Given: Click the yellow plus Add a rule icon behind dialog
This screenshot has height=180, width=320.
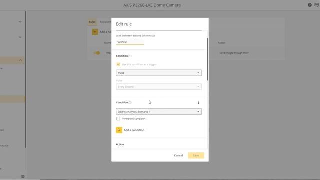Looking at the screenshot, I should (95, 32).
